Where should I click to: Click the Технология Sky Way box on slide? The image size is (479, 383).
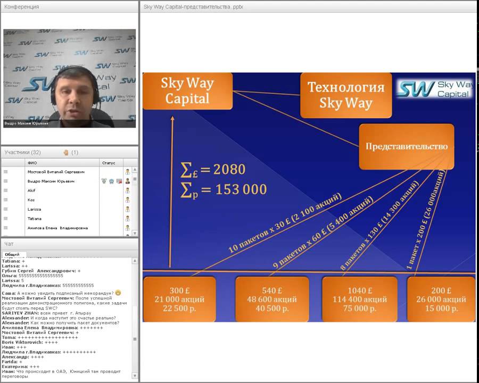[x=346, y=95]
